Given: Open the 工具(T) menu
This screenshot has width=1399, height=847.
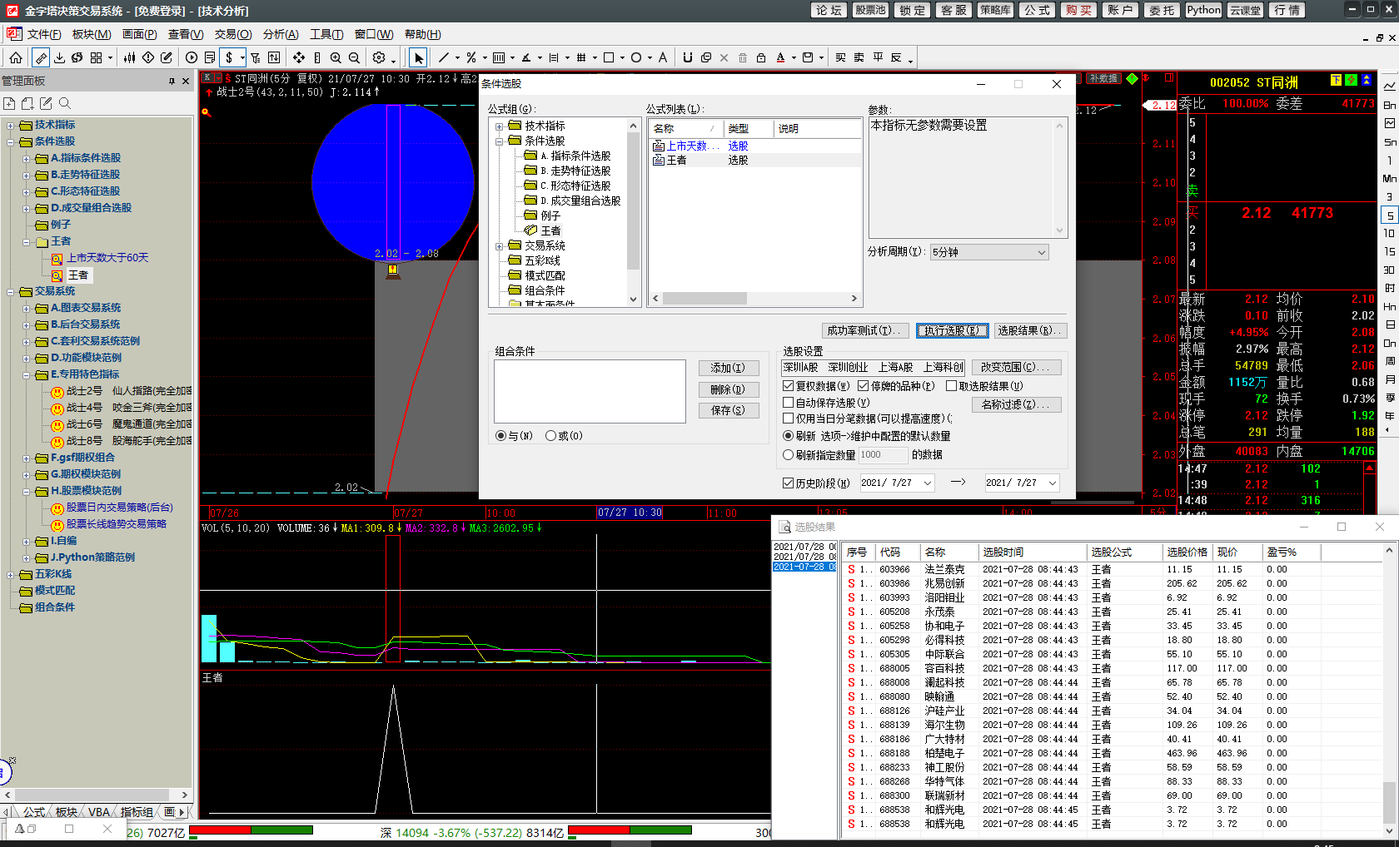Looking at the screenshot, I should (x=326, y=34).
